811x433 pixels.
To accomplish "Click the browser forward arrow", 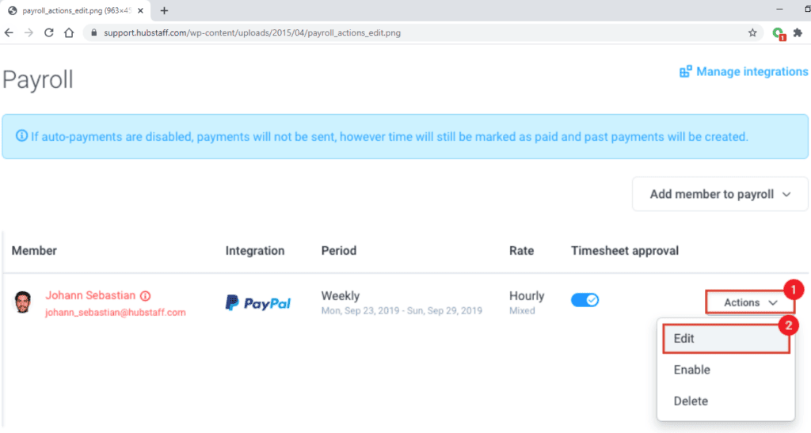I will point(29,32).
